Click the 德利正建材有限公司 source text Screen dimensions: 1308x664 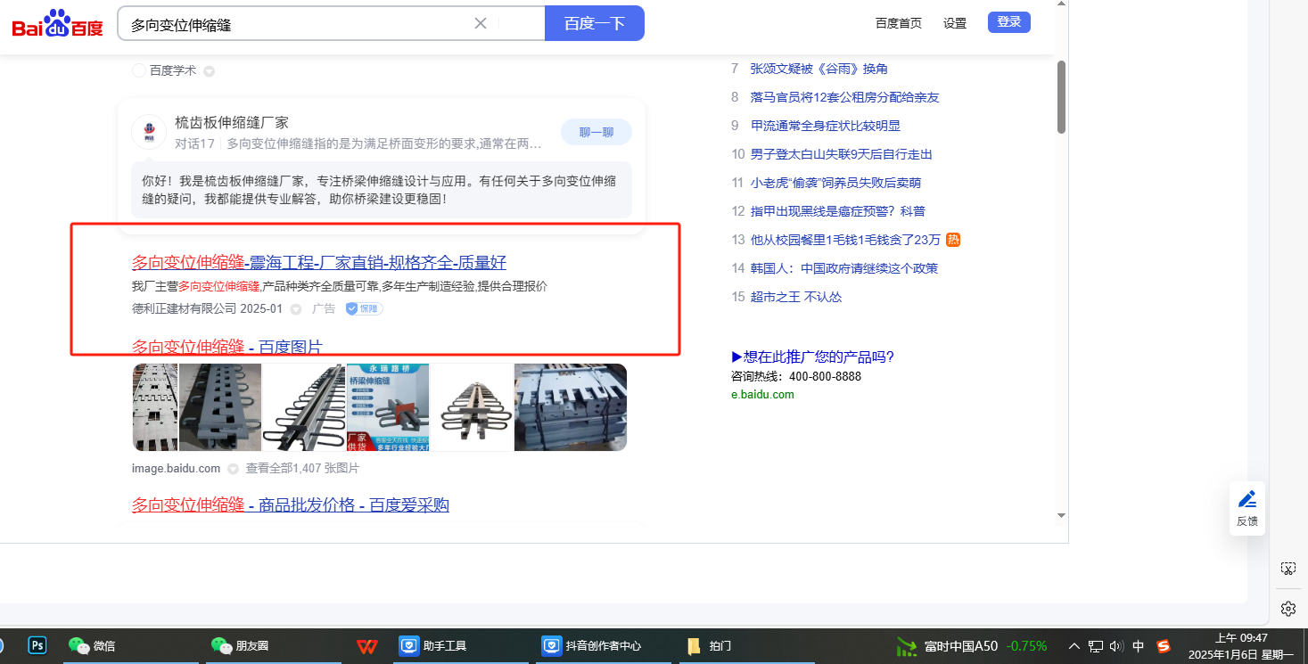click(x=185, y=309)
